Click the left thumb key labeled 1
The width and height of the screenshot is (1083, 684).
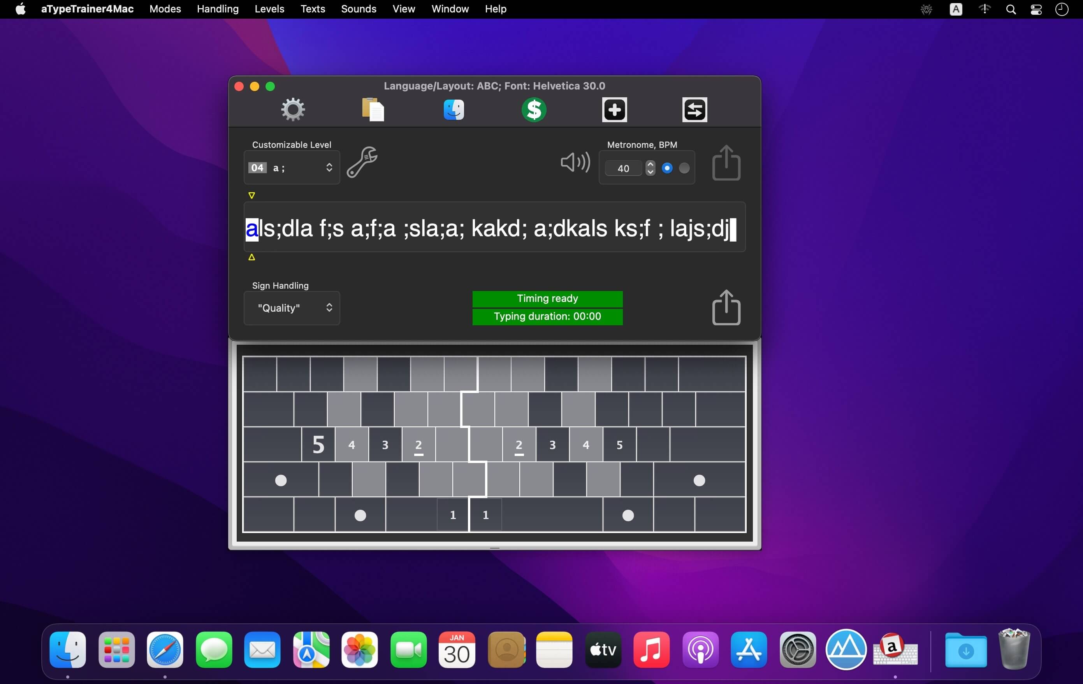tap(452, 515)
